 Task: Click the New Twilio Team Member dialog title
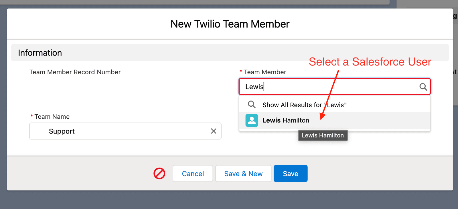(x=229, y=24)
